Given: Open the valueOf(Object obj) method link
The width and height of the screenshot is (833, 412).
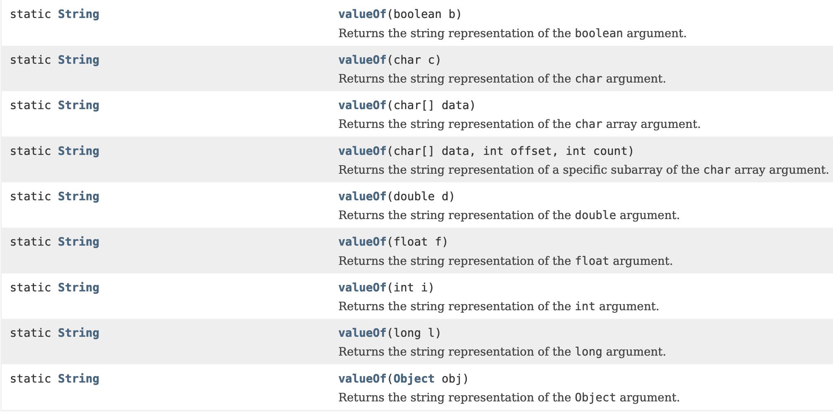Looking at the screenshot, I should pyautogui.click(x=362, y=379).
